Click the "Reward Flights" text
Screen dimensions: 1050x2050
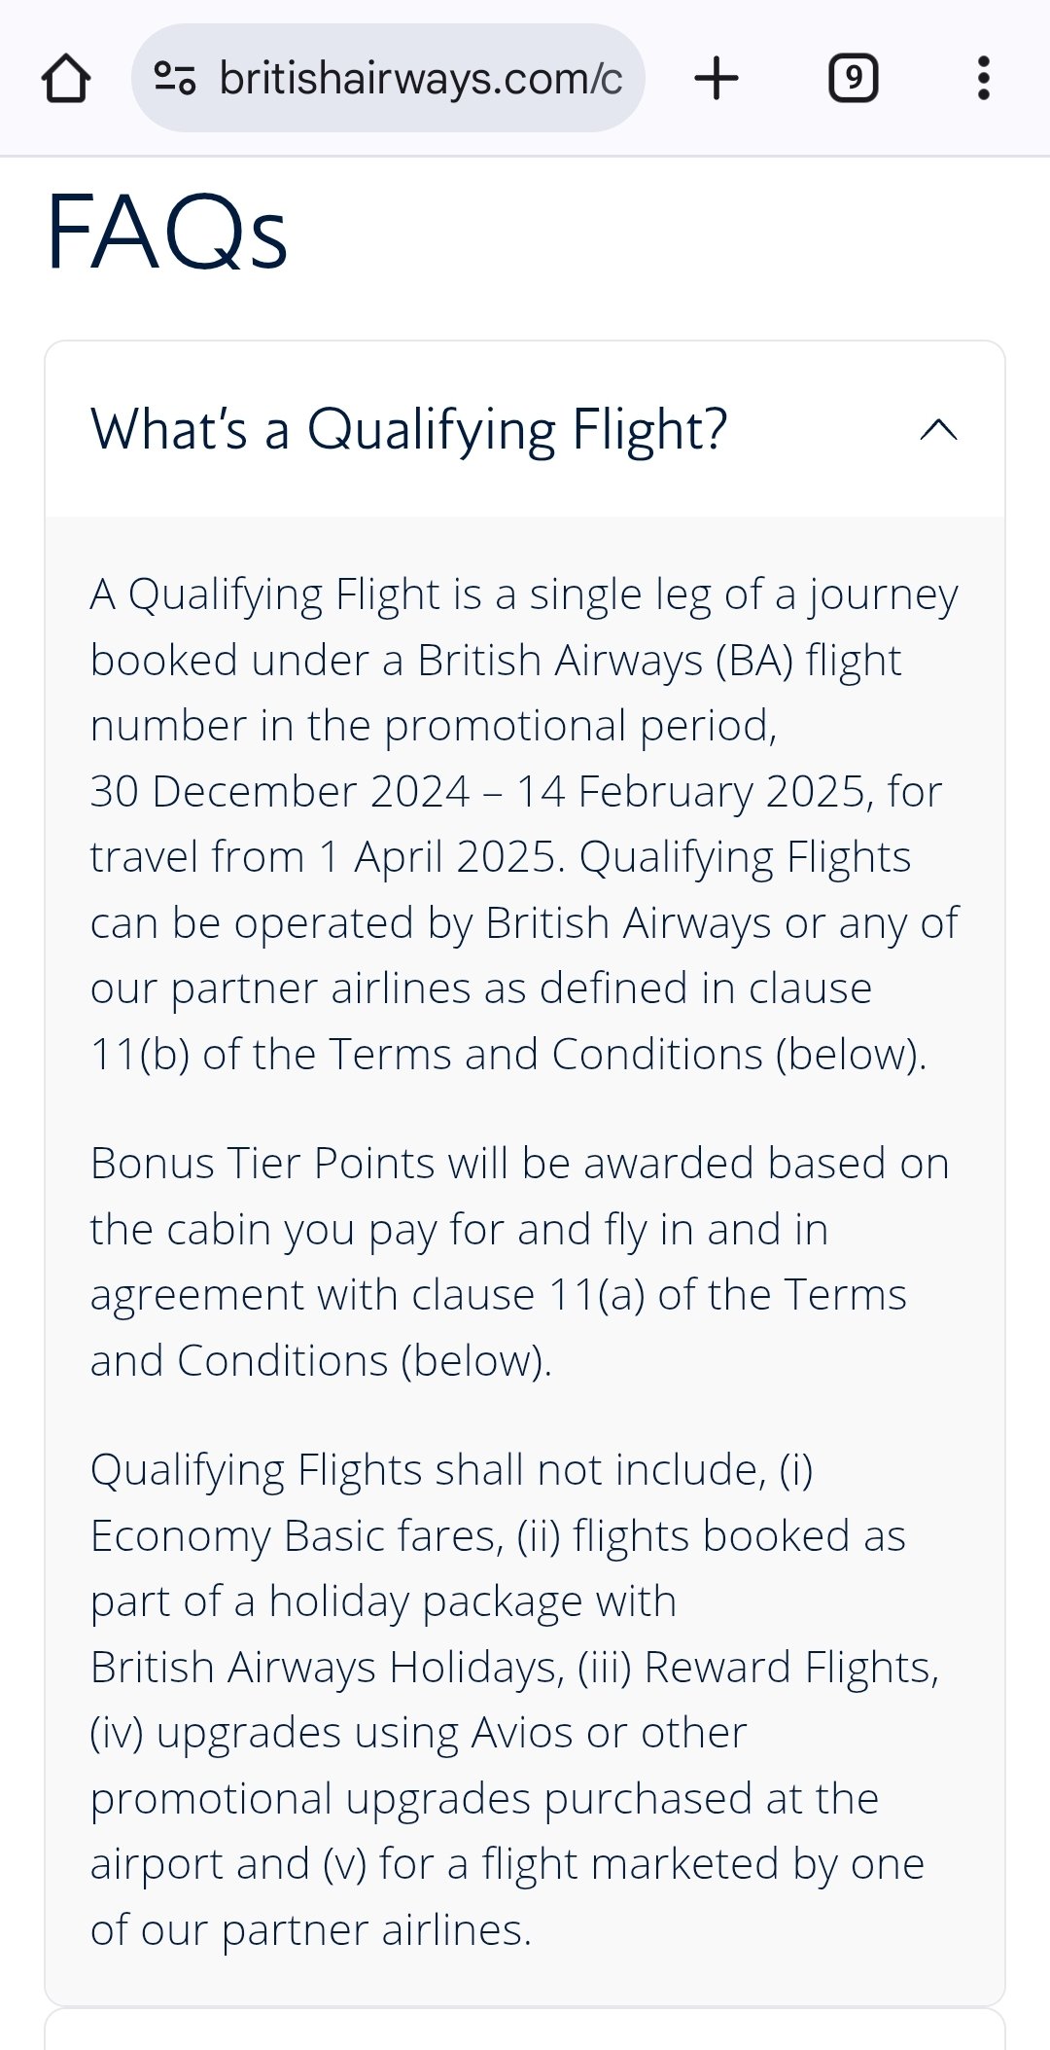tap(790, 1668)
